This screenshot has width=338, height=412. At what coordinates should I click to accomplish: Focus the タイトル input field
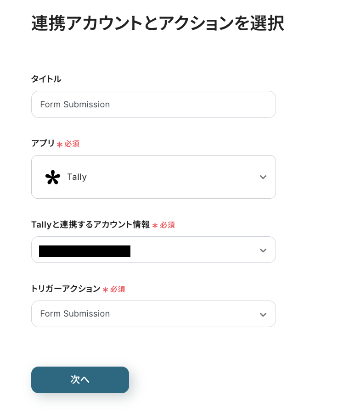(x=153, y=105)
